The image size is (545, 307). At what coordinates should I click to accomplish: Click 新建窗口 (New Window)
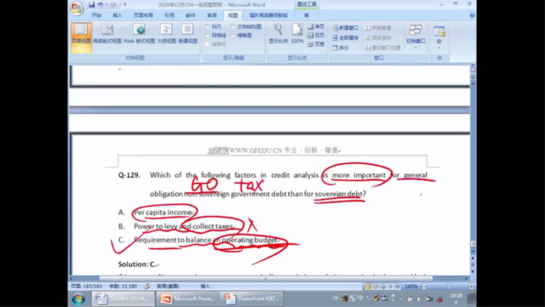345,28
